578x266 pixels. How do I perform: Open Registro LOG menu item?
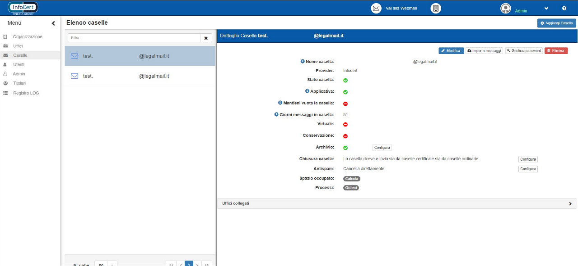26,93
